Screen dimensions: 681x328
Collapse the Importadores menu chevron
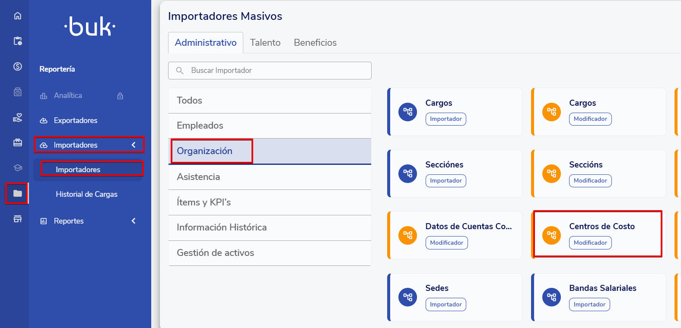pos(134,145)
